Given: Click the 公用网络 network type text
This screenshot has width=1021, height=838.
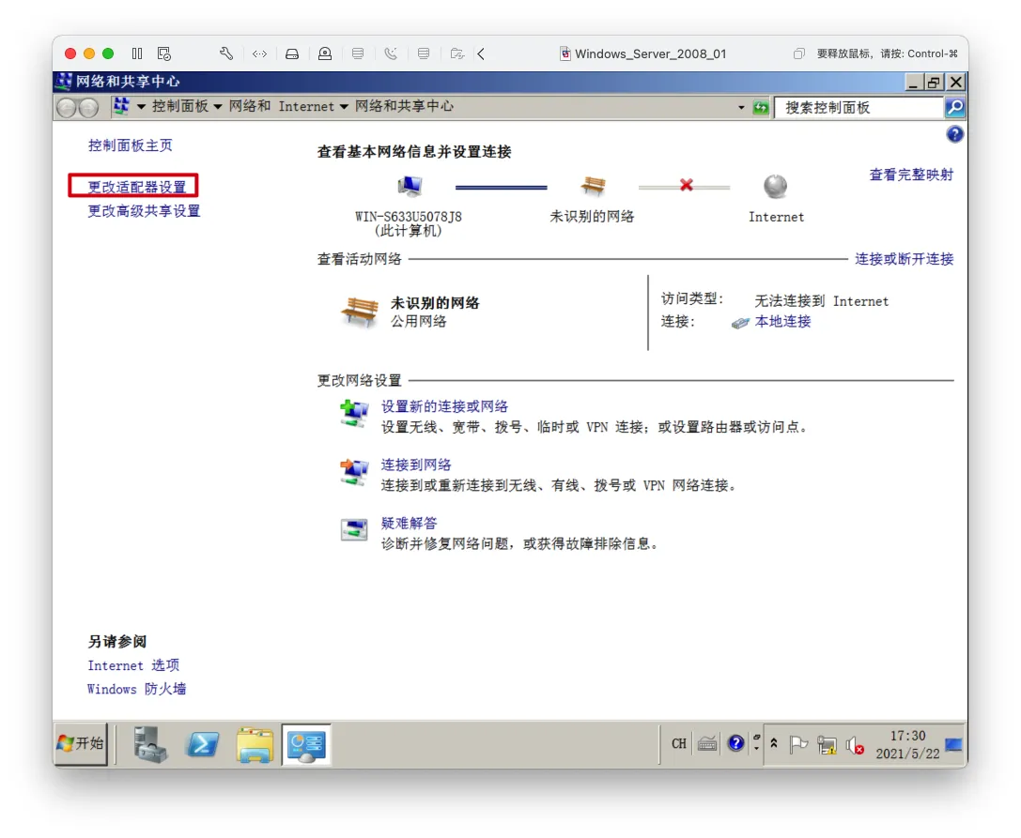Looking at the screenshot, I should pyautogui.click(x=419, y=322).
